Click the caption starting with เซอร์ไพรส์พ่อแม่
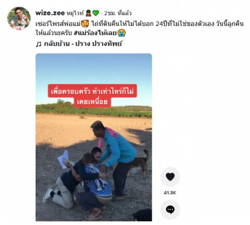The height and width of the screenshot is (225, 250). click(x=139, y=28)
